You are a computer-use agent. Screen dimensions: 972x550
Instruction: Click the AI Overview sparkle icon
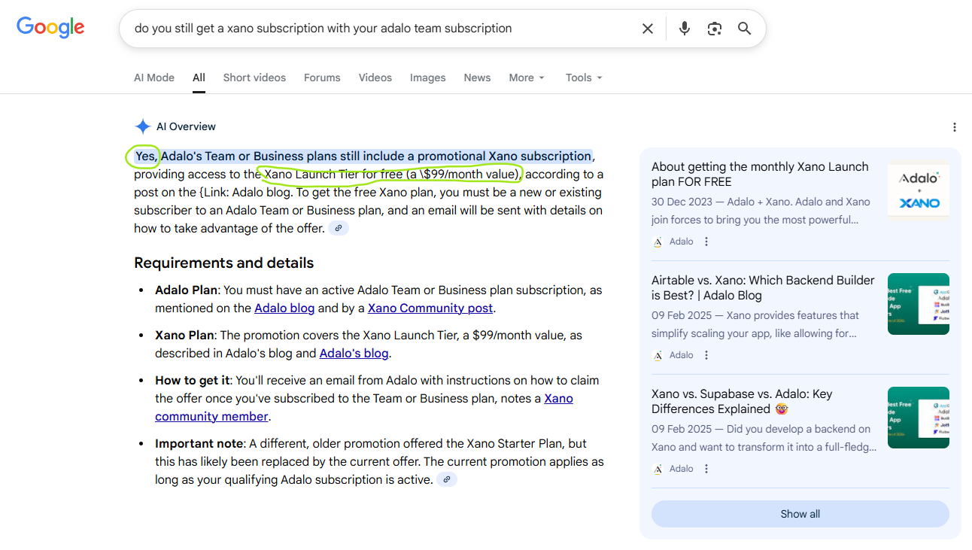point(142,126)
